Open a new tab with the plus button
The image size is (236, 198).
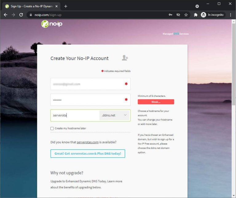point(65,6)
